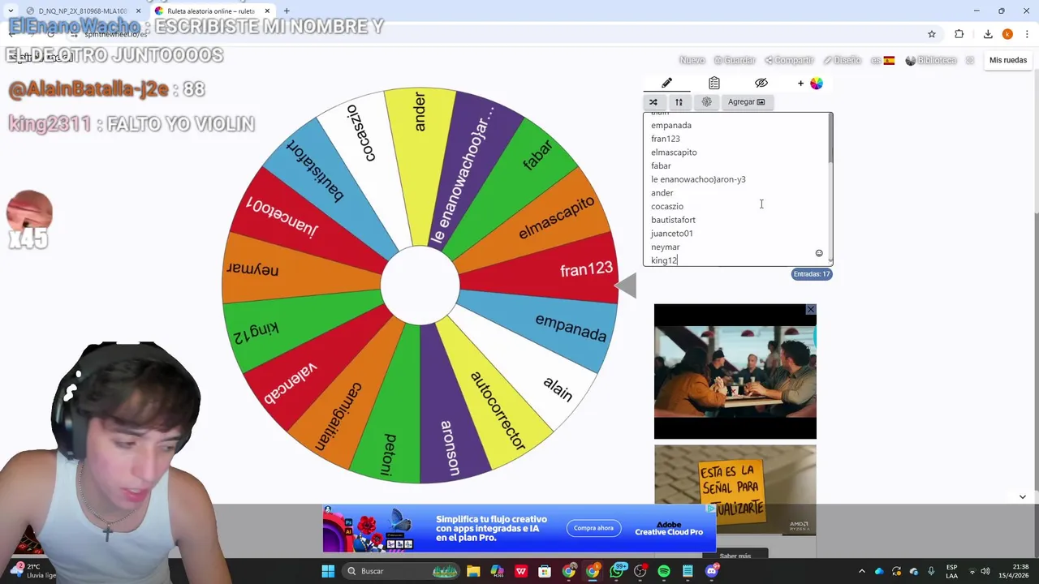The image size is (1039, 584).
Task: Click entry 'empanada' in the list
Action: click(x=671, y=125)
